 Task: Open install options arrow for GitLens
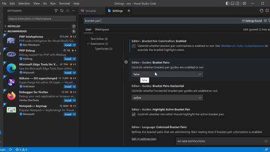point(74,87)
